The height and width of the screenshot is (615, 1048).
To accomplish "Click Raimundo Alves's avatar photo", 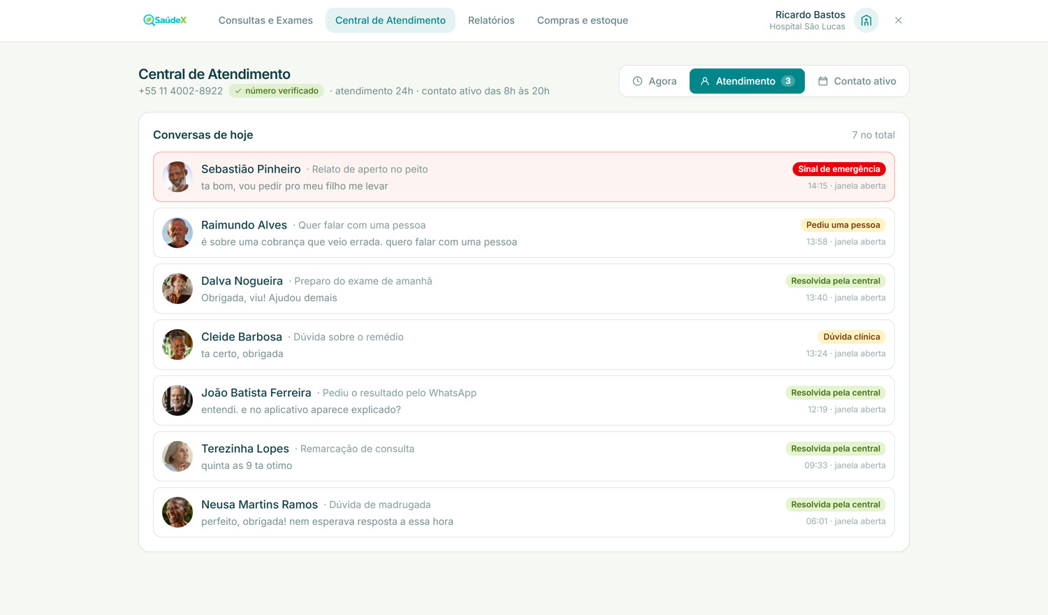I will (177, 233).
